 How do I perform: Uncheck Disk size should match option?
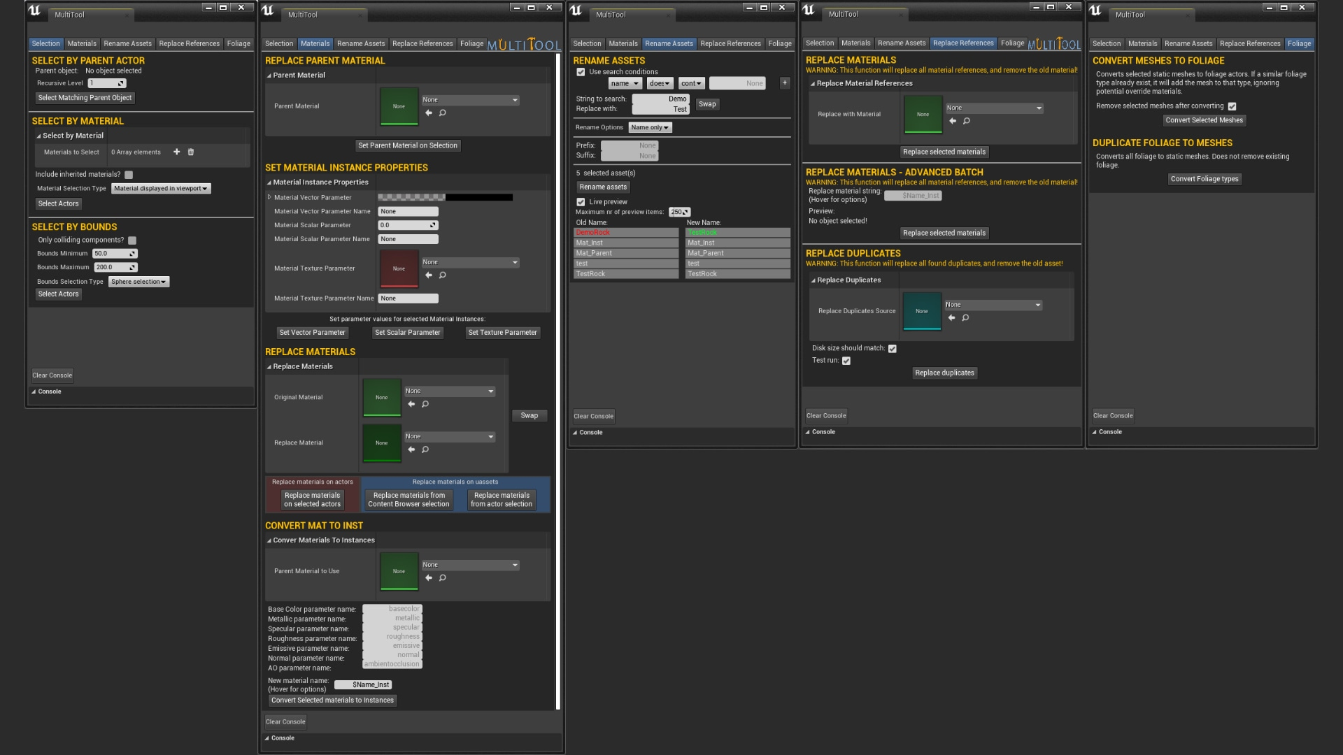(893, 348)
